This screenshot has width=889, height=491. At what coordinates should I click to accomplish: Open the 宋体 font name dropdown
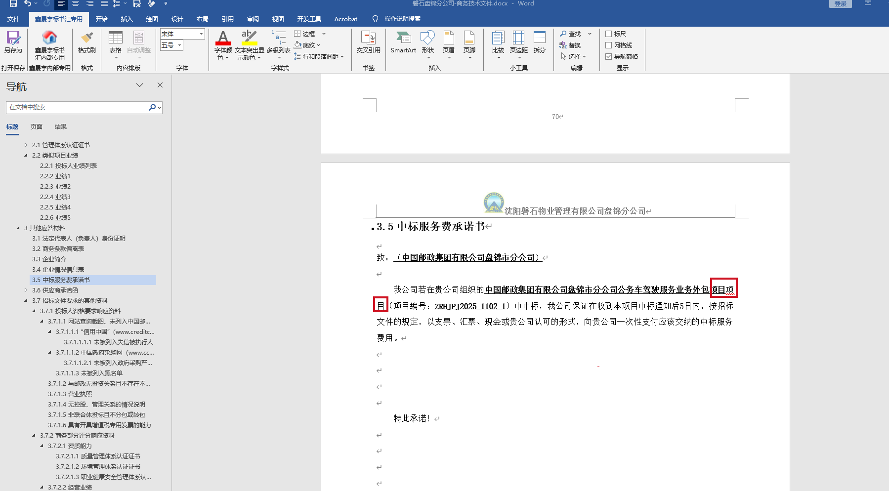(201, 34)
